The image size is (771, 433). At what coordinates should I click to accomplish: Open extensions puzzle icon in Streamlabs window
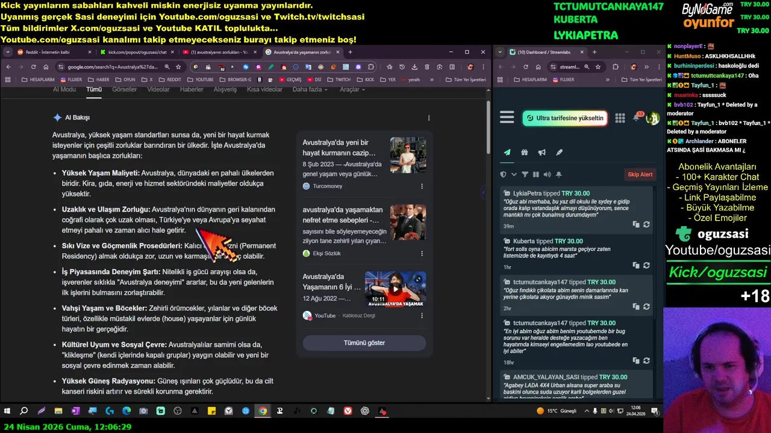pyautogui.click(x=615, y=67)
